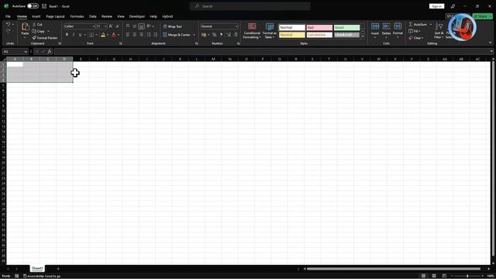Image resolution: width=496 pixels, height=279 pixels.
Task: Open the fill color dropdown arrow
Action: [x=108, y=35]
